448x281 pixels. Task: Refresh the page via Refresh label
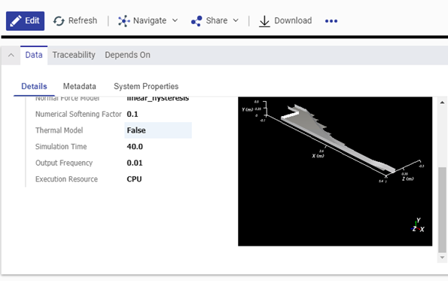83,20
